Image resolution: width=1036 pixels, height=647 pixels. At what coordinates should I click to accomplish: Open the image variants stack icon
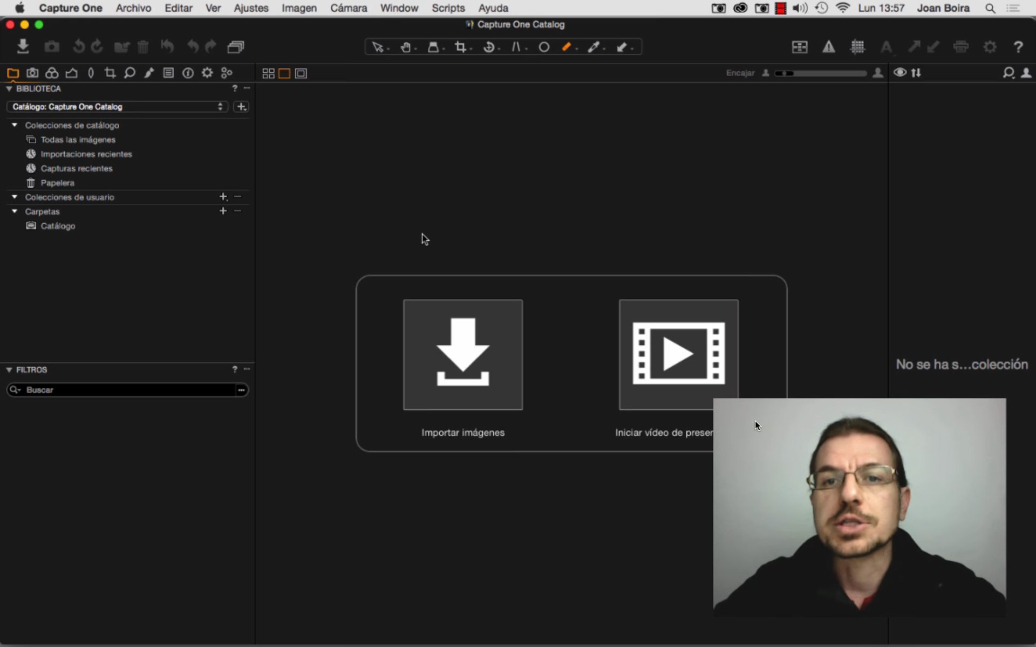pyautogui.click(x=236, y=47)
